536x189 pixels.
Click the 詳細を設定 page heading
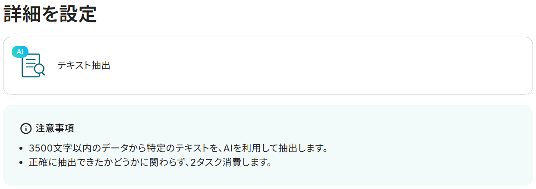pos(50,15)
